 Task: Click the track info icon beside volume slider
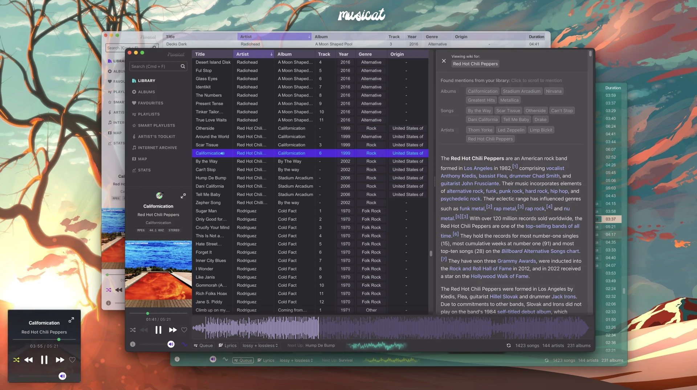coord(133,344)
